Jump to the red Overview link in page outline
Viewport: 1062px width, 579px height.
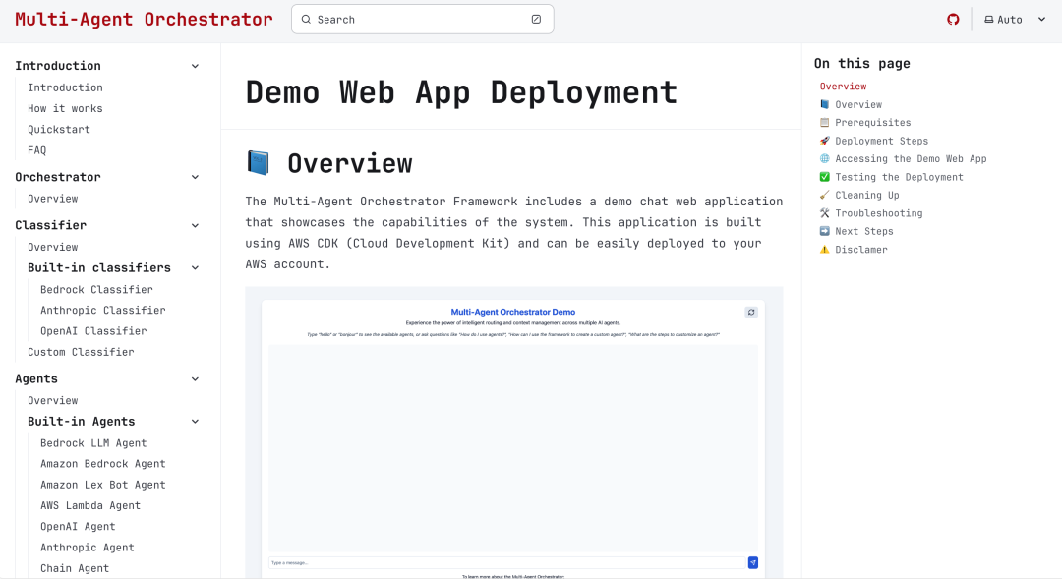pyautogui.click(x=844, y=86)
